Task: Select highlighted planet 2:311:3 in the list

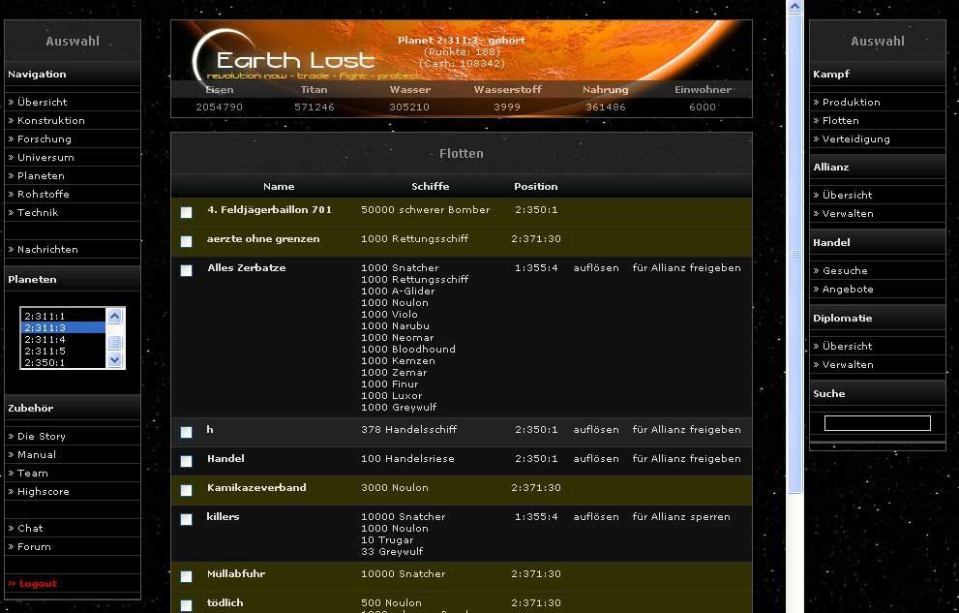Action: 64,328
